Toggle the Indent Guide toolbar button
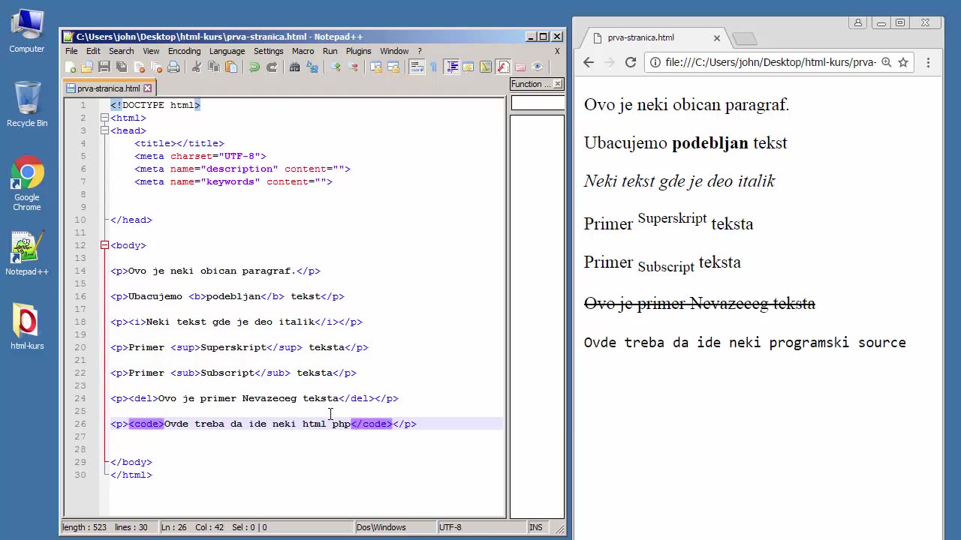Screen dimensions: 961x540 (453, 67)
